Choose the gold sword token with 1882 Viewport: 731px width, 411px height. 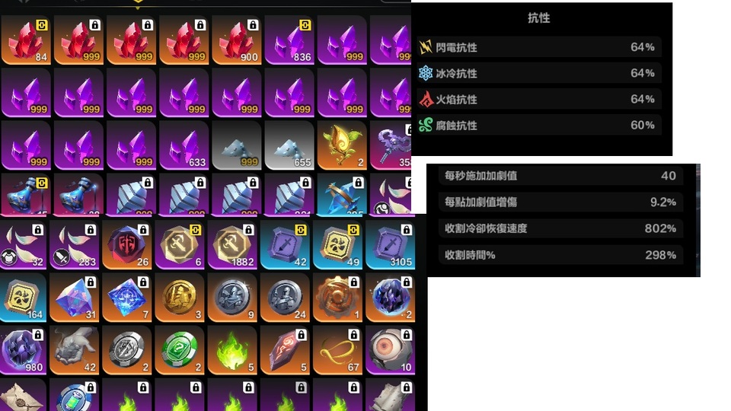(x=232, y=245)
